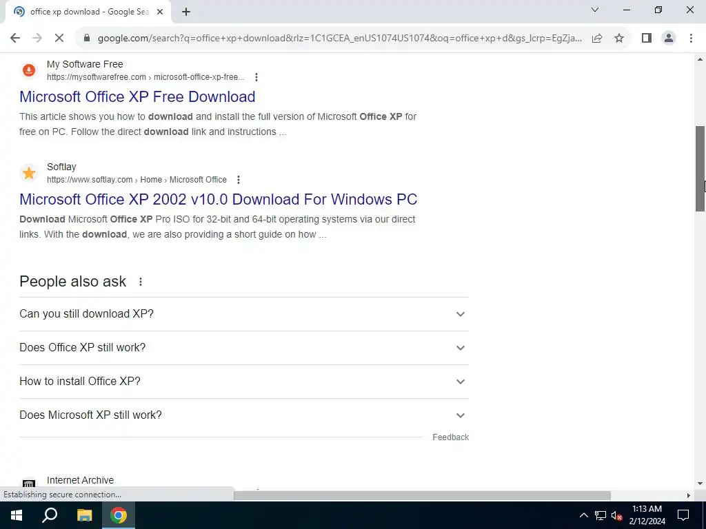The width and height of the screenshot is (706, 529).
Task: Open Windows taskbar search
Action: [50, 515]
